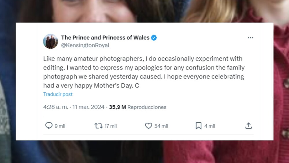289x163 pixels.
Task: Click the blue verified badge
Action: pyautogui.click(x=154, y=38)
